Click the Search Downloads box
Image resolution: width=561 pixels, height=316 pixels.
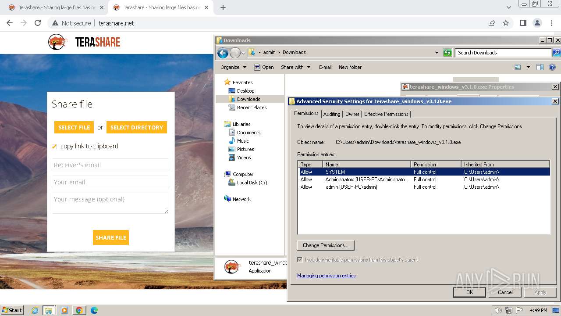[x=503, y=53]
